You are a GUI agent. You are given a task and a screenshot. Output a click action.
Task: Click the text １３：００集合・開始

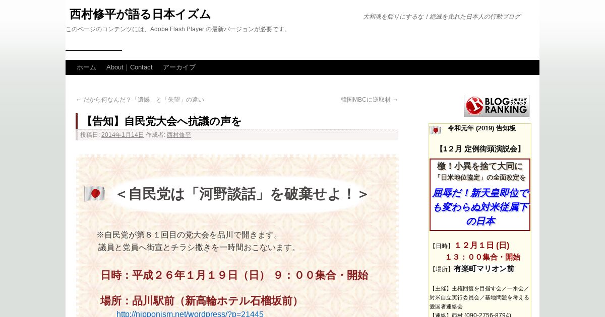482,257
